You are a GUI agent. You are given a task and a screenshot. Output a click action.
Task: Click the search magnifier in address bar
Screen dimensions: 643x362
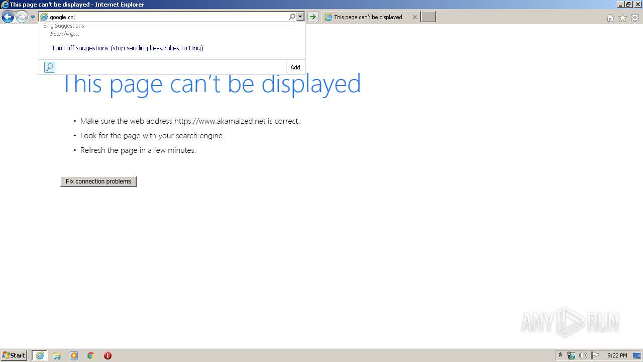point(292,17)
